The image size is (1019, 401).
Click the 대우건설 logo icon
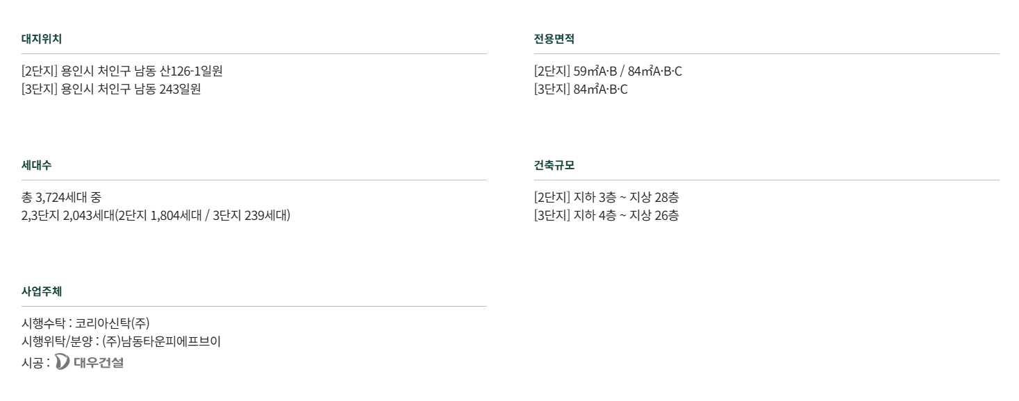click(62, 361)
